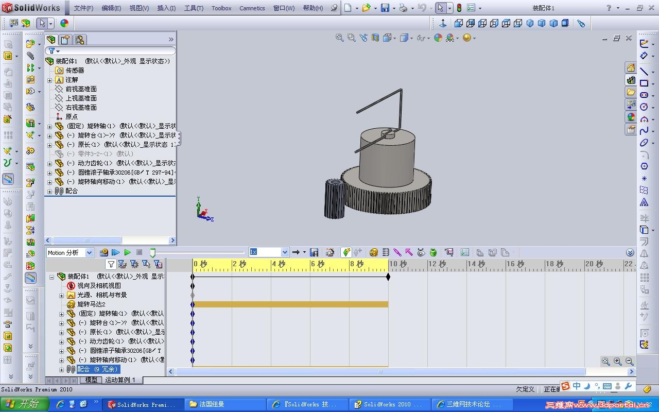Select 传感器 in the feature tree
The height and width of the screenshot is (412, 659).
(x=75, y=71)
